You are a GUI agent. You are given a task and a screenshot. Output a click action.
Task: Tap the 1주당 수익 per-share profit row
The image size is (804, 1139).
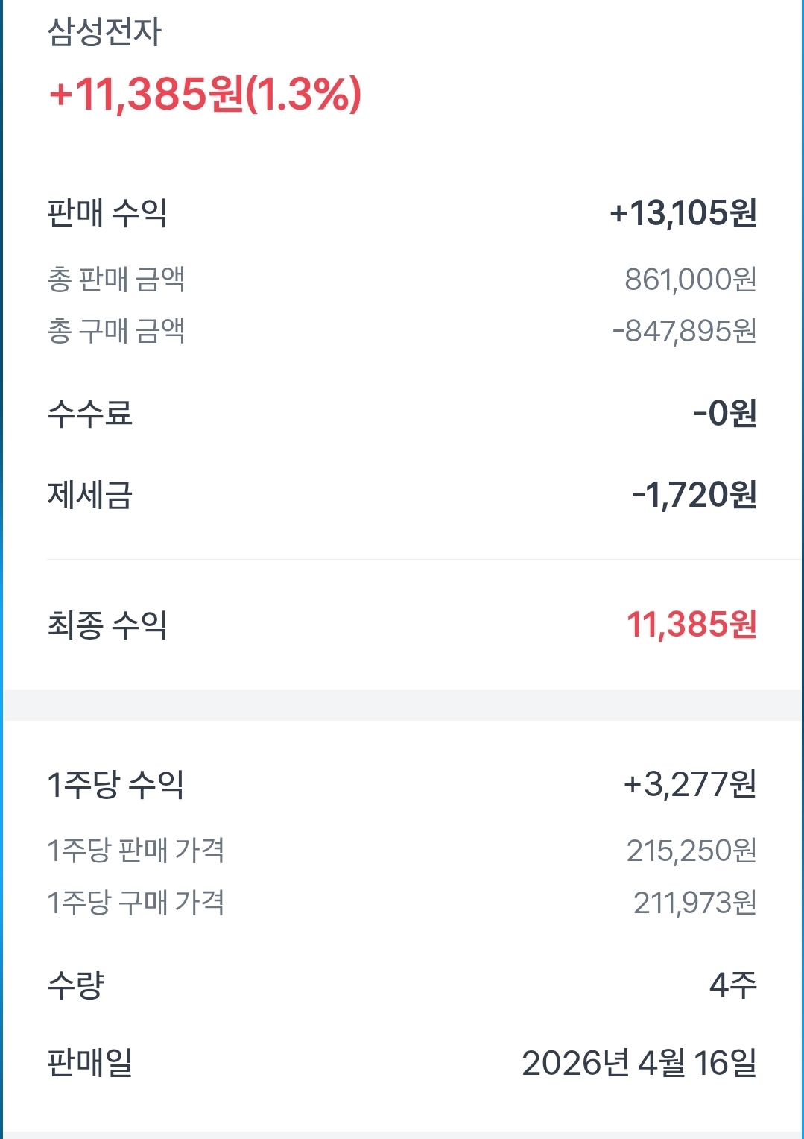[402, 784]
